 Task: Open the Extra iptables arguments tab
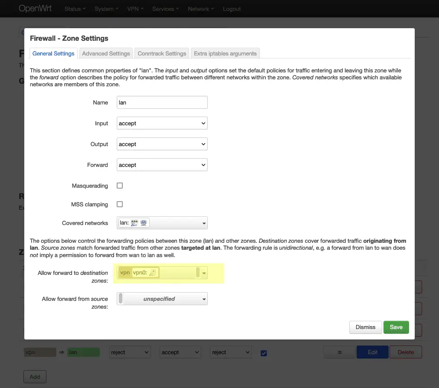tap(225, 53)
